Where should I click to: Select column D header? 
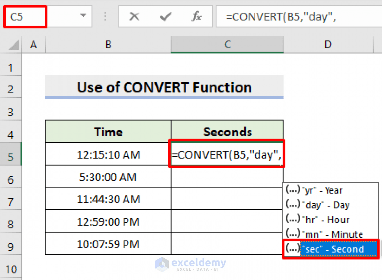pyautogui.click(x=328, y=45)
